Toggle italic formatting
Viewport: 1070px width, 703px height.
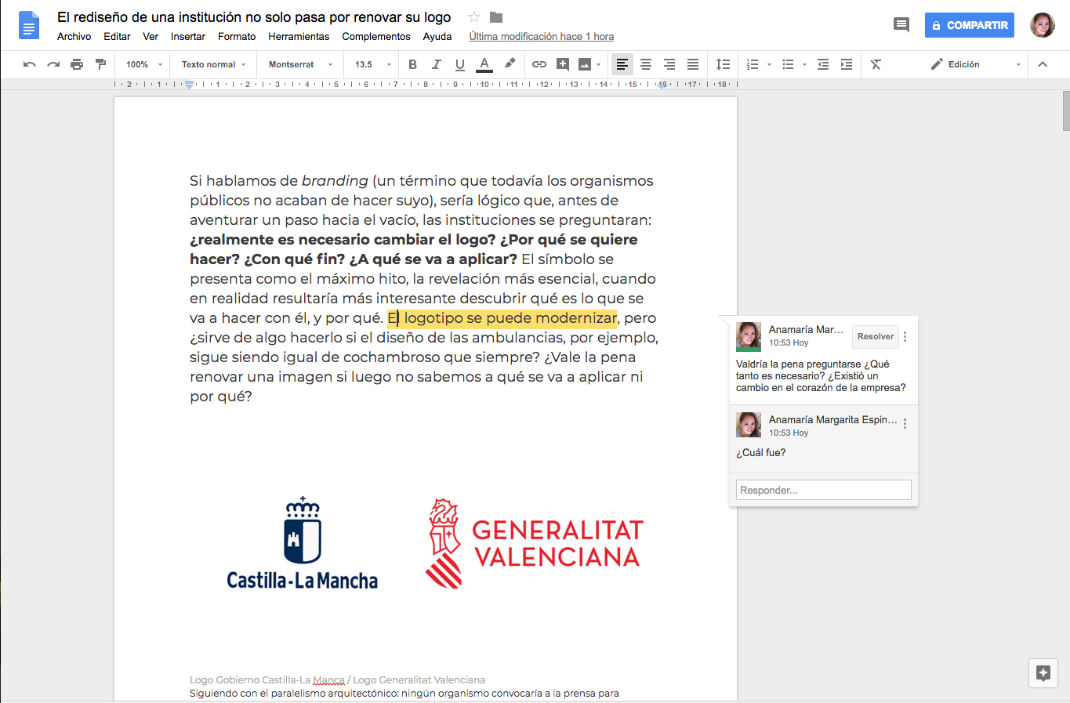(x=436, y=64)
